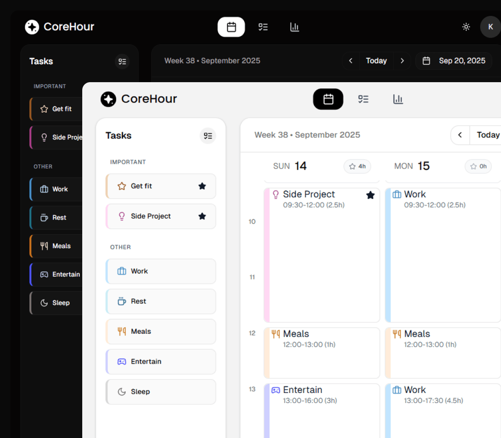This screenshot has height=438, width=501.
Task: Click the Today button in dark header
Action: coord(376,61)
